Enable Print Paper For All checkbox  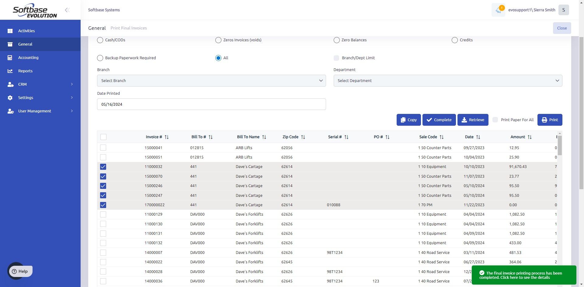pyautogui.click(x=495, y=120)
